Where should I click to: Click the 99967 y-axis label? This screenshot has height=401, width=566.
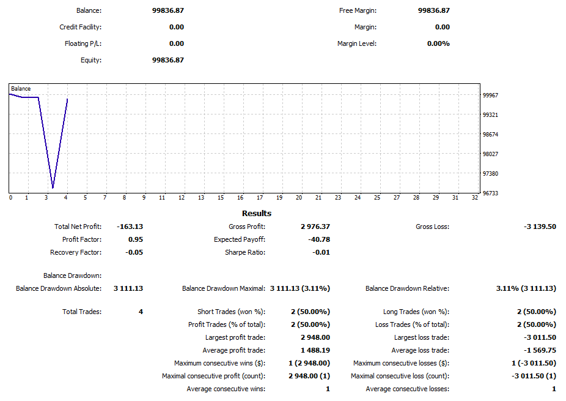pos(490,96)
